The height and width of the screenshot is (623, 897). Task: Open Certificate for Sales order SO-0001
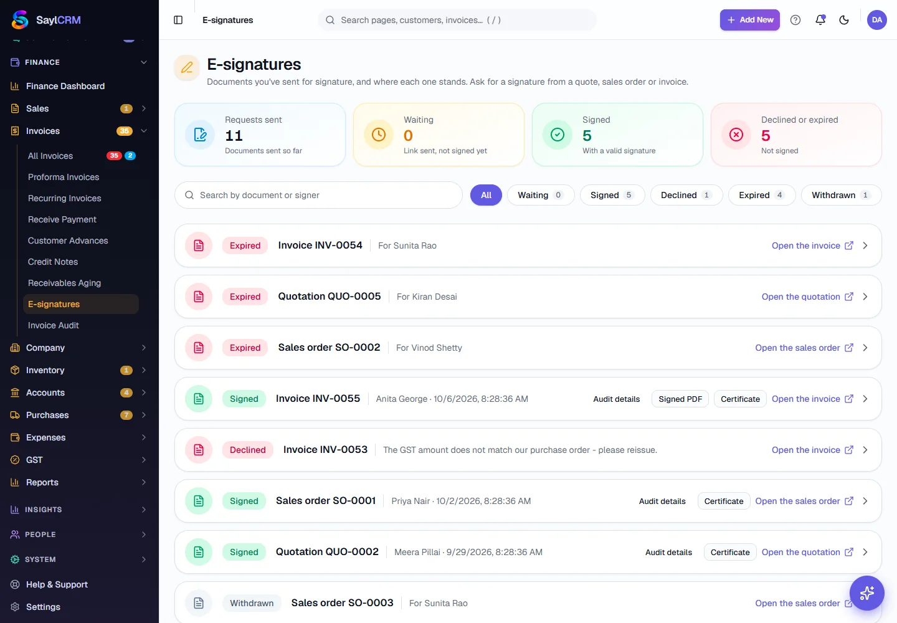pos(724,501)
